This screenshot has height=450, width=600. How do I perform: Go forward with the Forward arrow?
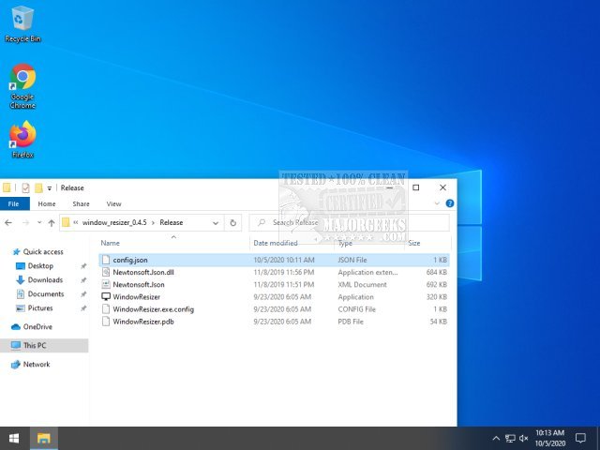[25, 223]
